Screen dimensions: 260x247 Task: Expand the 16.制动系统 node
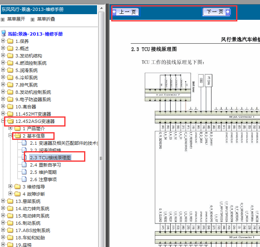coord(3,222)
